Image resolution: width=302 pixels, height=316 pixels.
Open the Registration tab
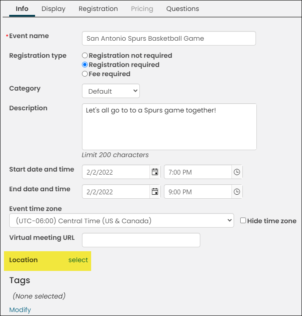pos(98,9)
